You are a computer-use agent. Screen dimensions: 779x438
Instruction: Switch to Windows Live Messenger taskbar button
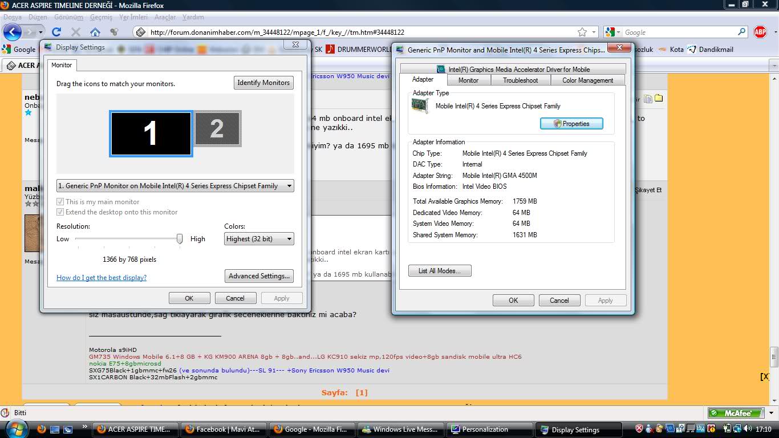[401, 429]
